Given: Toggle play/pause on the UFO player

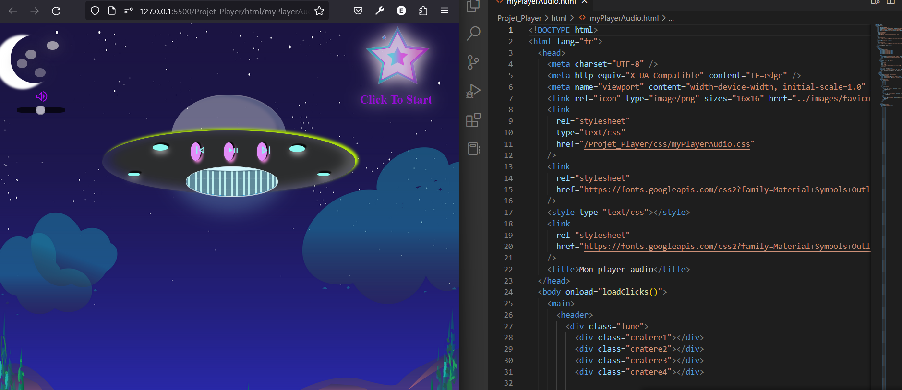Looking at the screenshot, I should [230, 151].
